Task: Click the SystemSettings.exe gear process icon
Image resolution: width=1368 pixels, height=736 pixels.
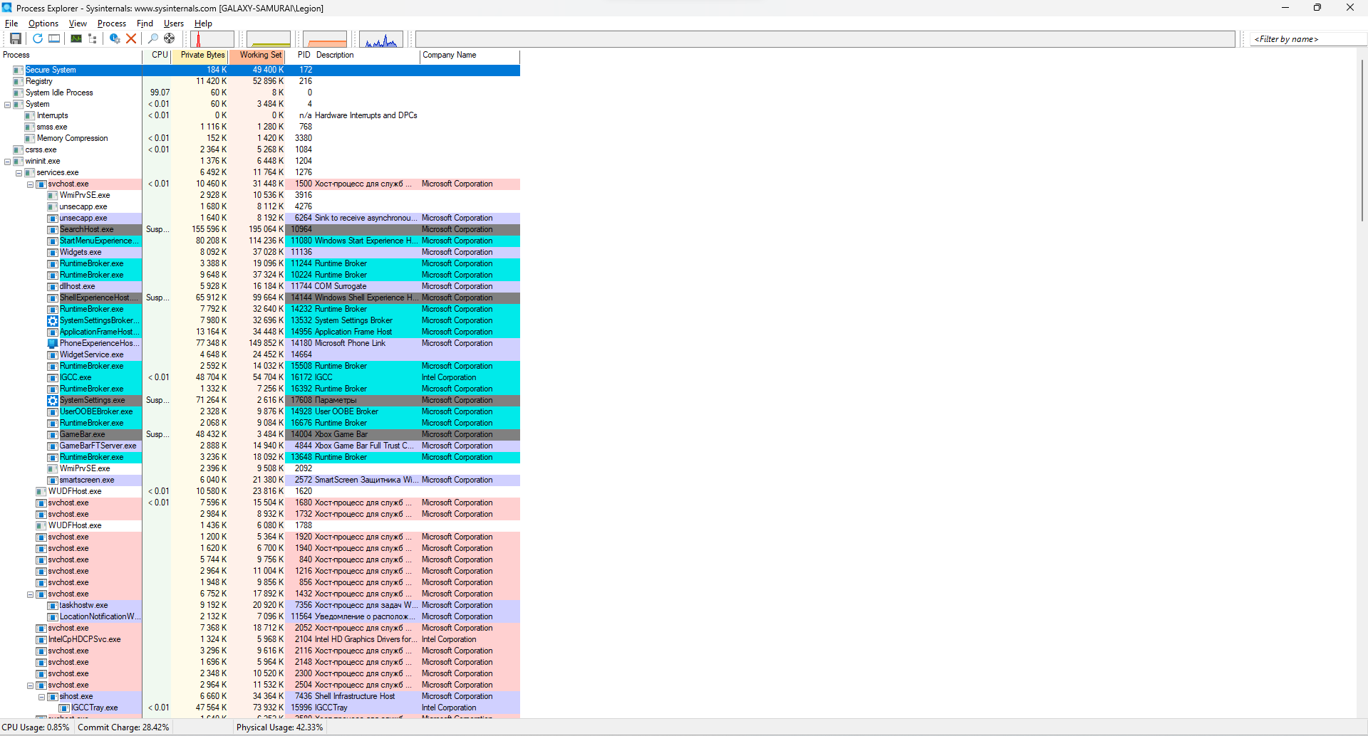Action: click(x=53, y=400)
